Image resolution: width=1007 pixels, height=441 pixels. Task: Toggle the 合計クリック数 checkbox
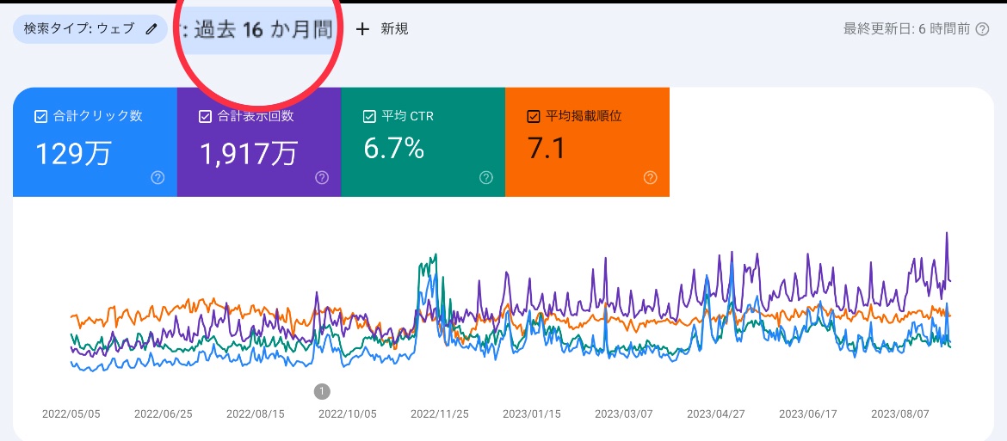click(40, 117)
